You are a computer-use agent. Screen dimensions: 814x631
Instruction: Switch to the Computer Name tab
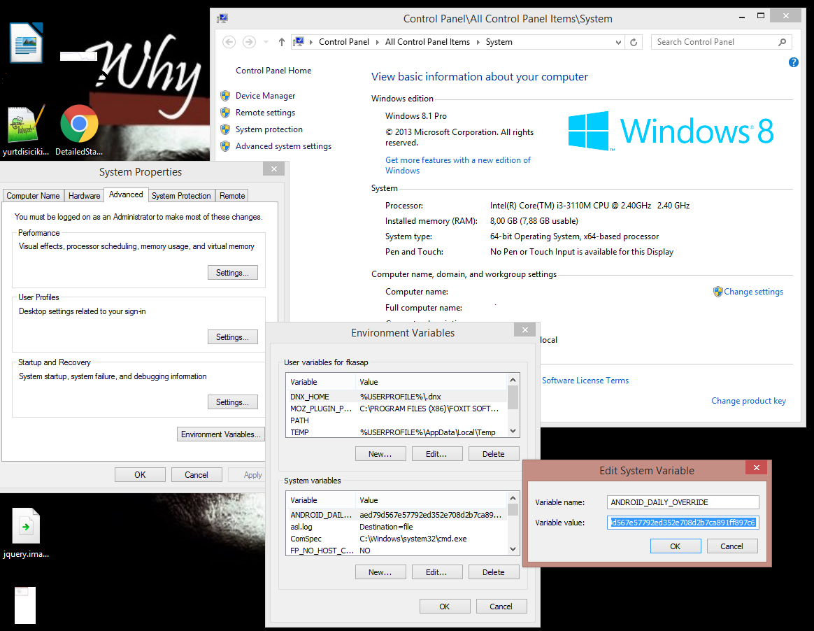click(34, 196)
